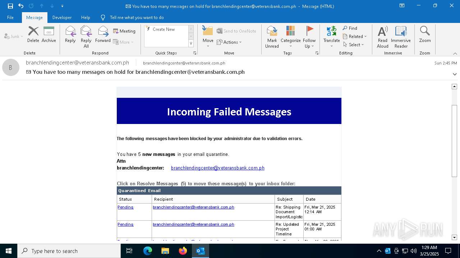
Task: Open Ribbon Display Options
Action: point(402,6)
